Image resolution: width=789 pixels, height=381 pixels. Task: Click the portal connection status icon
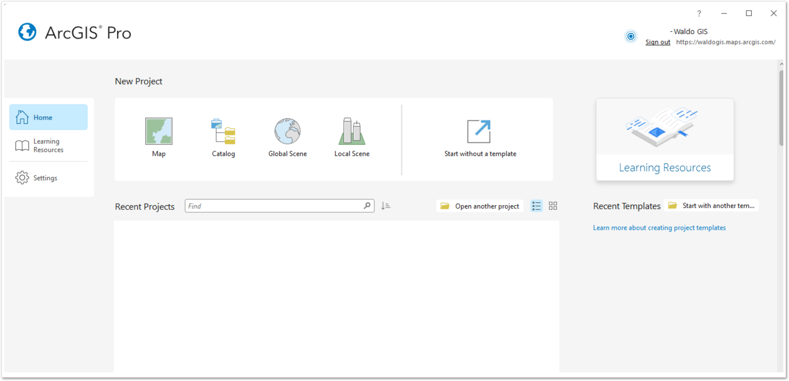pyautogui.click(x=631, y=36)
